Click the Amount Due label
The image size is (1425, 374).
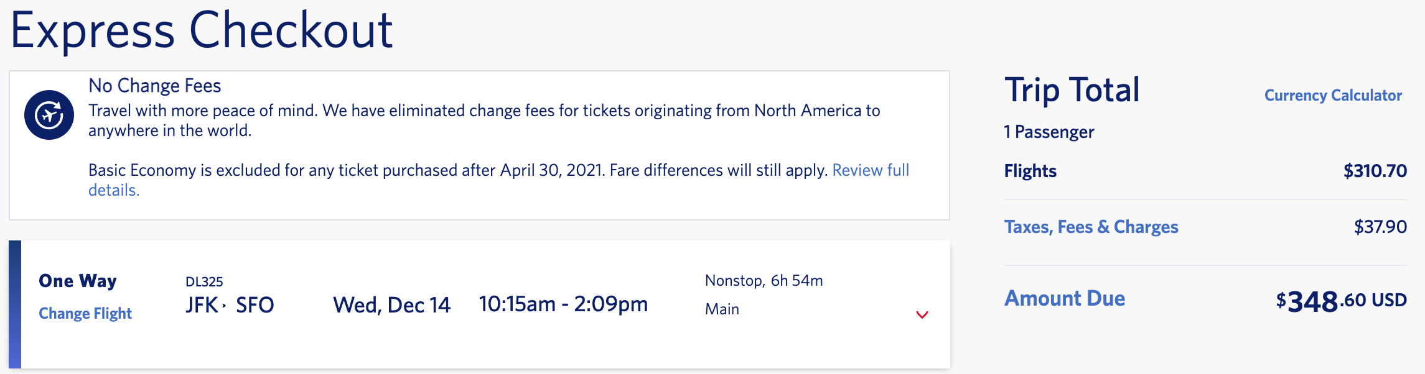1065,299
